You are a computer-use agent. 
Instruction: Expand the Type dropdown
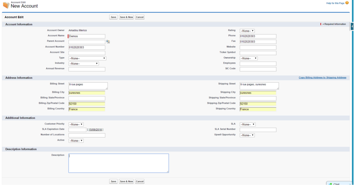click(x=87, y=58)
